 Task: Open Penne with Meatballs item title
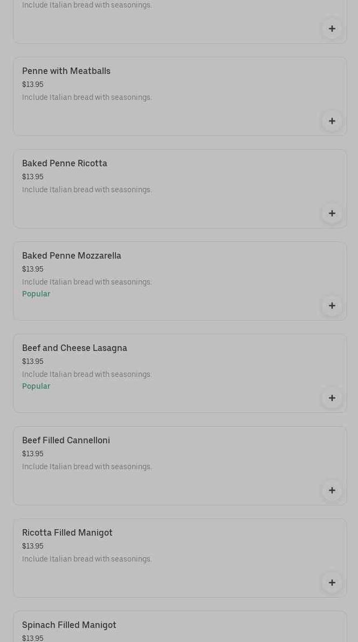point(66,71)
